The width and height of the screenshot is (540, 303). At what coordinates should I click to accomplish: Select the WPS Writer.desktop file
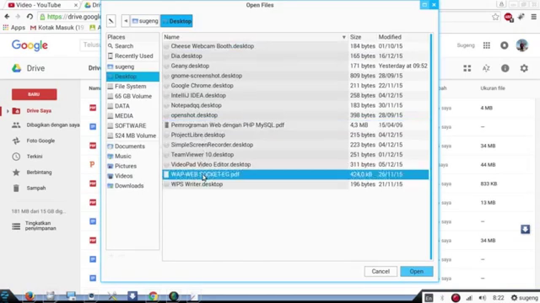[x=295, y=184]
